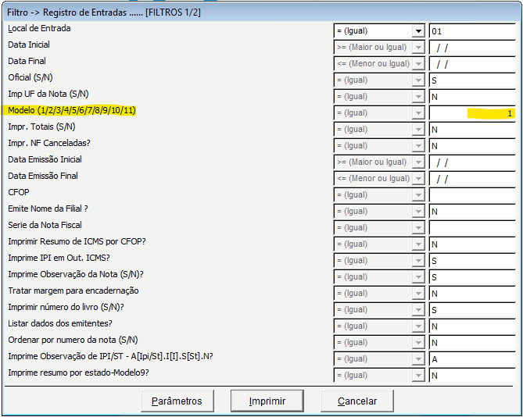523x417 pixels.
Task: Edit the Local de Entrada value field
Action: coord(472,31)
